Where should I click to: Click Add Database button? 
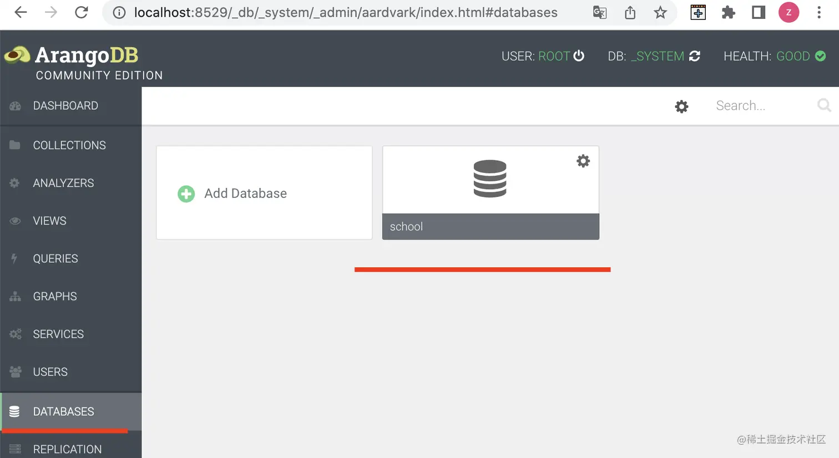(264, 193)
